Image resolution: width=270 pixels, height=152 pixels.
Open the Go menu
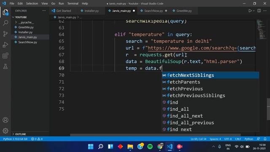[x=53, y=3]
